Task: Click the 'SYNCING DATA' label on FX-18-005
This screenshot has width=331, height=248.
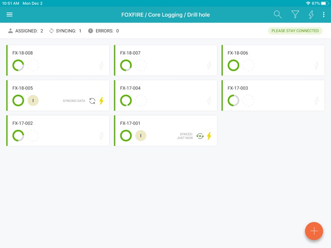Action: tap(74, 101)
